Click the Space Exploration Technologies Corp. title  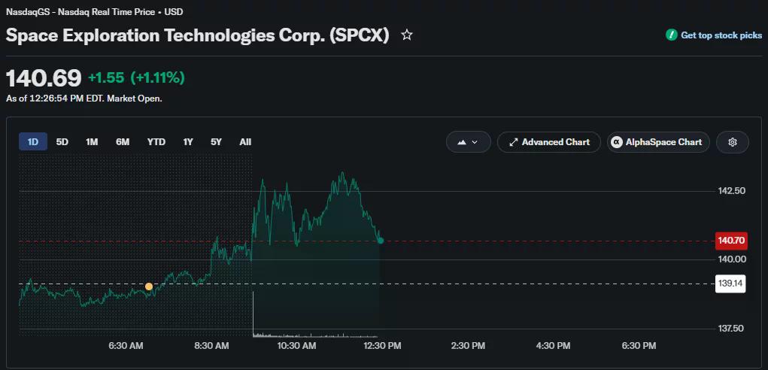(x=197, y=36)
